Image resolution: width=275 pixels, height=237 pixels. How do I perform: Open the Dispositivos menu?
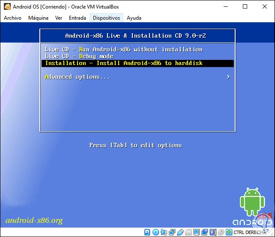pos(106,18)
